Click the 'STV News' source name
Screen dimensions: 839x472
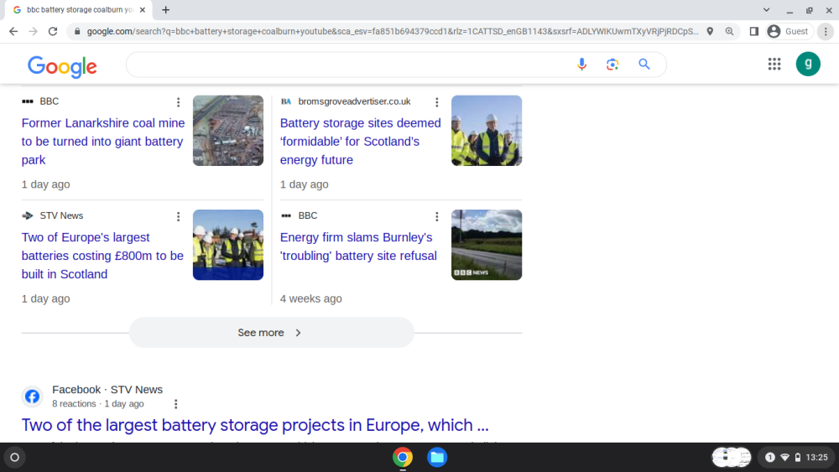pos(61,216)
